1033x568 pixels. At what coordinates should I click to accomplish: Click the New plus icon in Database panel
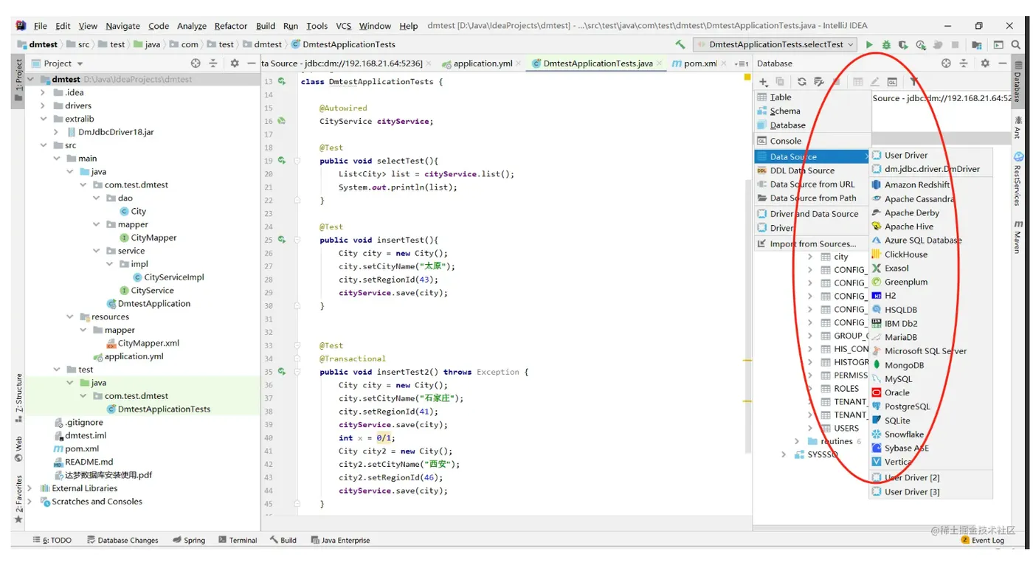pos(764,82)
